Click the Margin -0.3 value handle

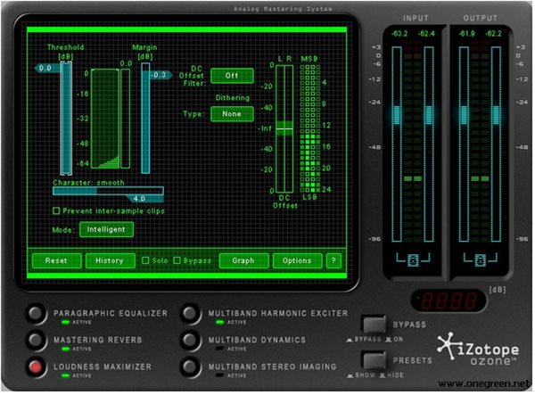(160, 75)
